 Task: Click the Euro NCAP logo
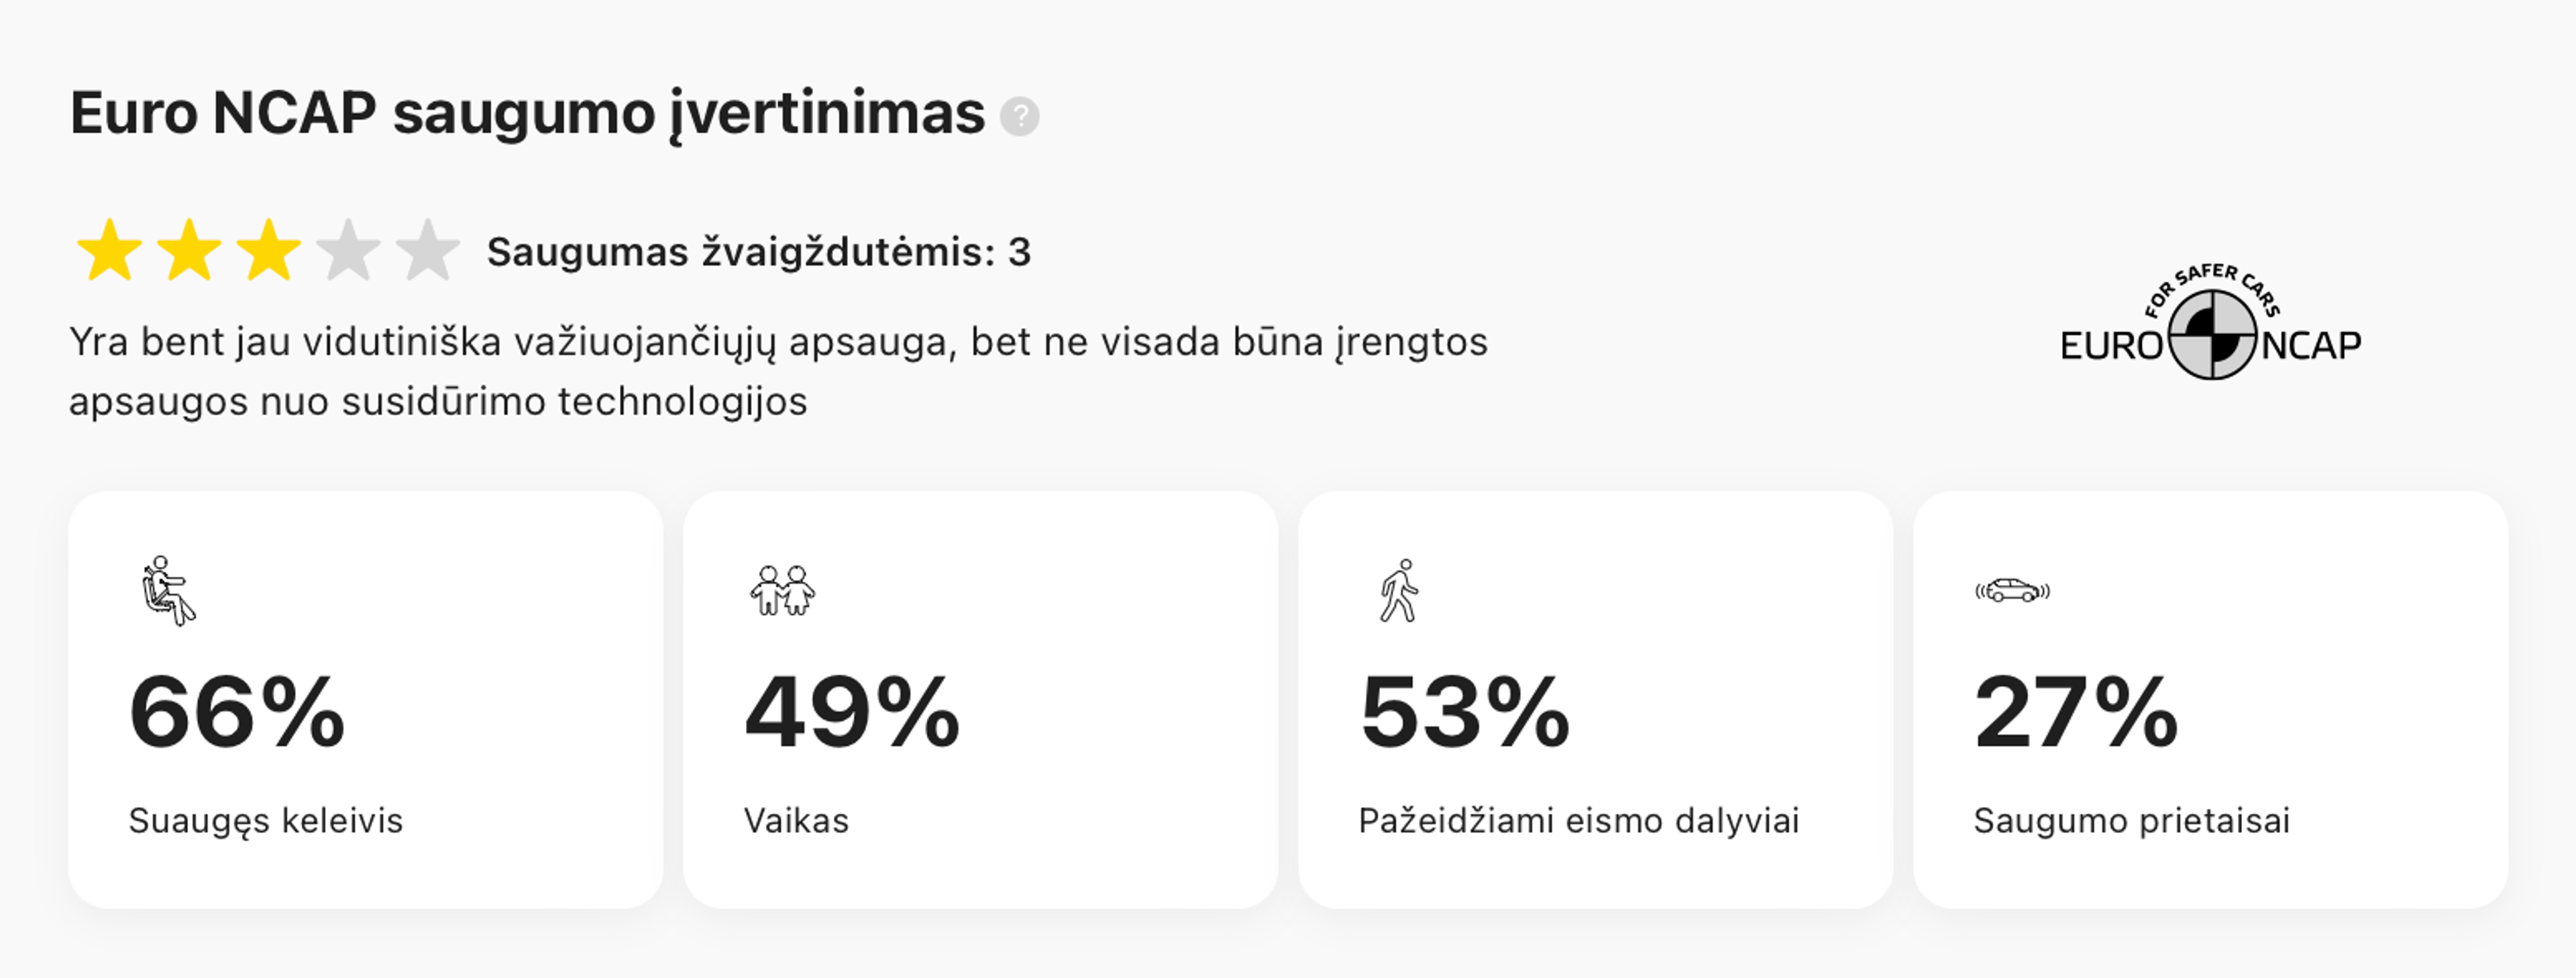(2211, 326)
